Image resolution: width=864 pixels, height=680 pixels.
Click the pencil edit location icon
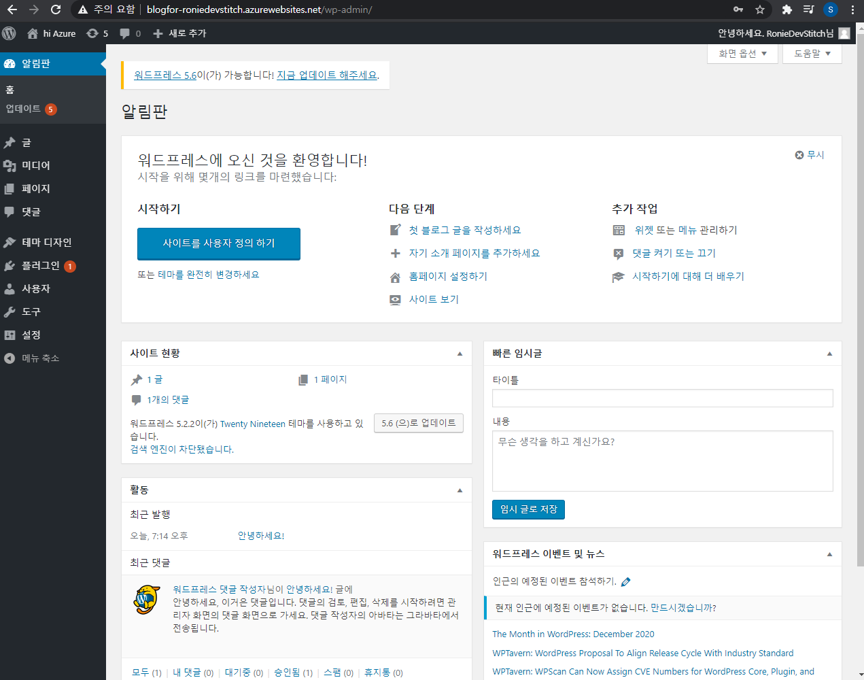625,581
